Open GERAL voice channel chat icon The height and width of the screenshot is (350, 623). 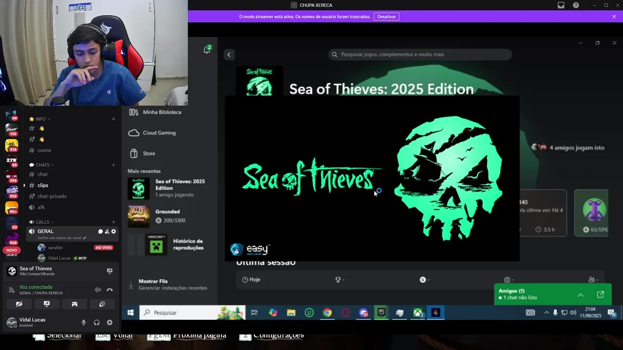pos(100,232)
